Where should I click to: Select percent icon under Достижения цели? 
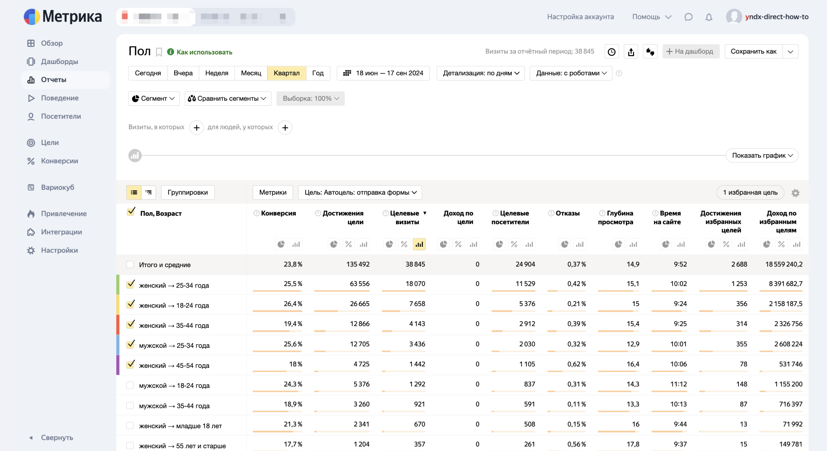(x=349, y=244)
